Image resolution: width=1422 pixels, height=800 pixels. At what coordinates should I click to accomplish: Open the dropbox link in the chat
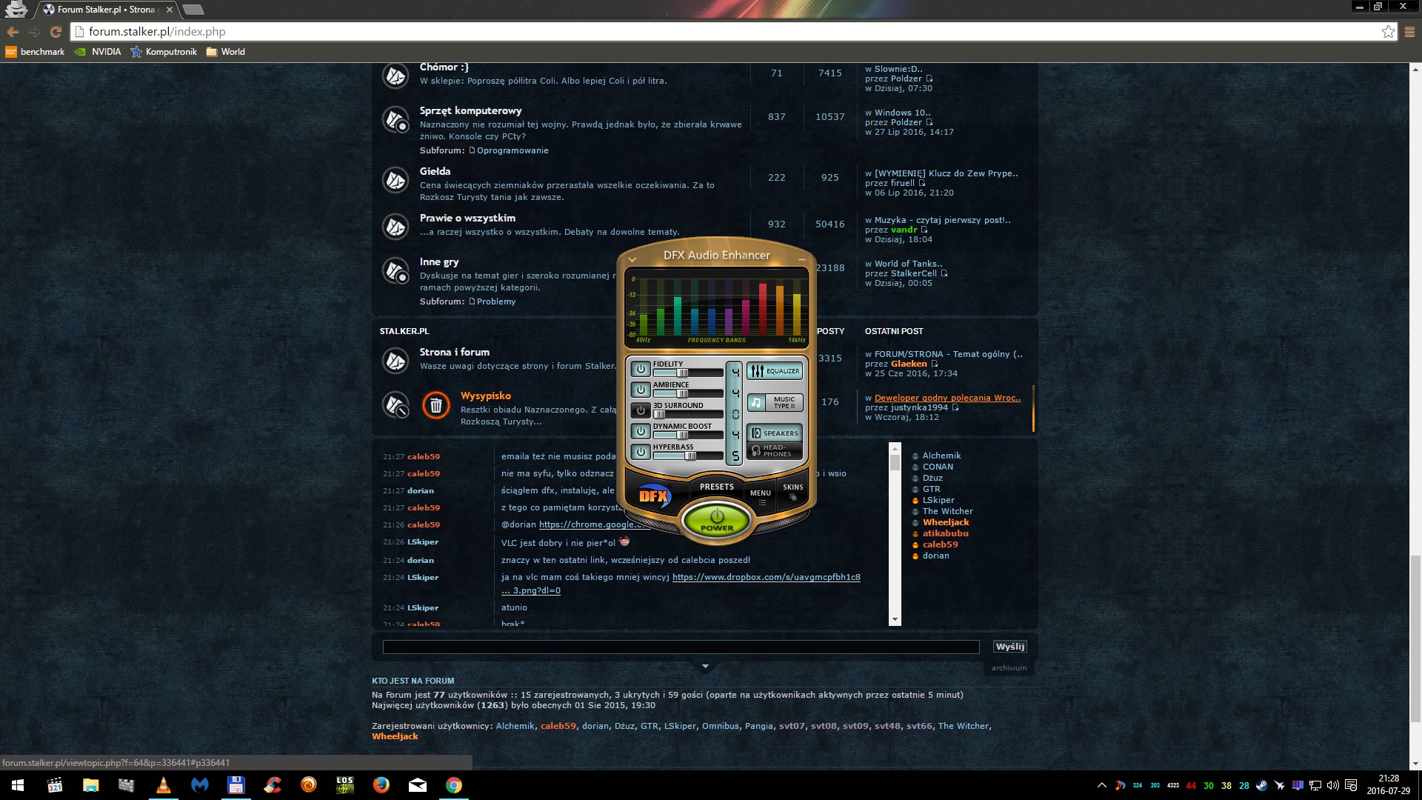[x=767, y=577]
